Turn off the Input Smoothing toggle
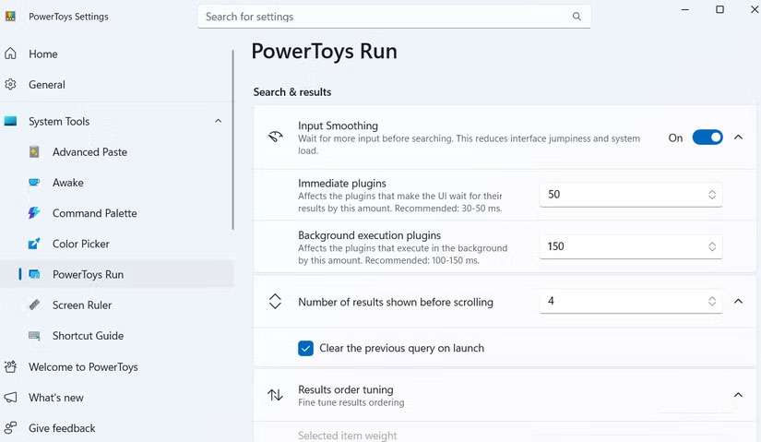Screen dimensions: 761x442 (x=707, y=137)
